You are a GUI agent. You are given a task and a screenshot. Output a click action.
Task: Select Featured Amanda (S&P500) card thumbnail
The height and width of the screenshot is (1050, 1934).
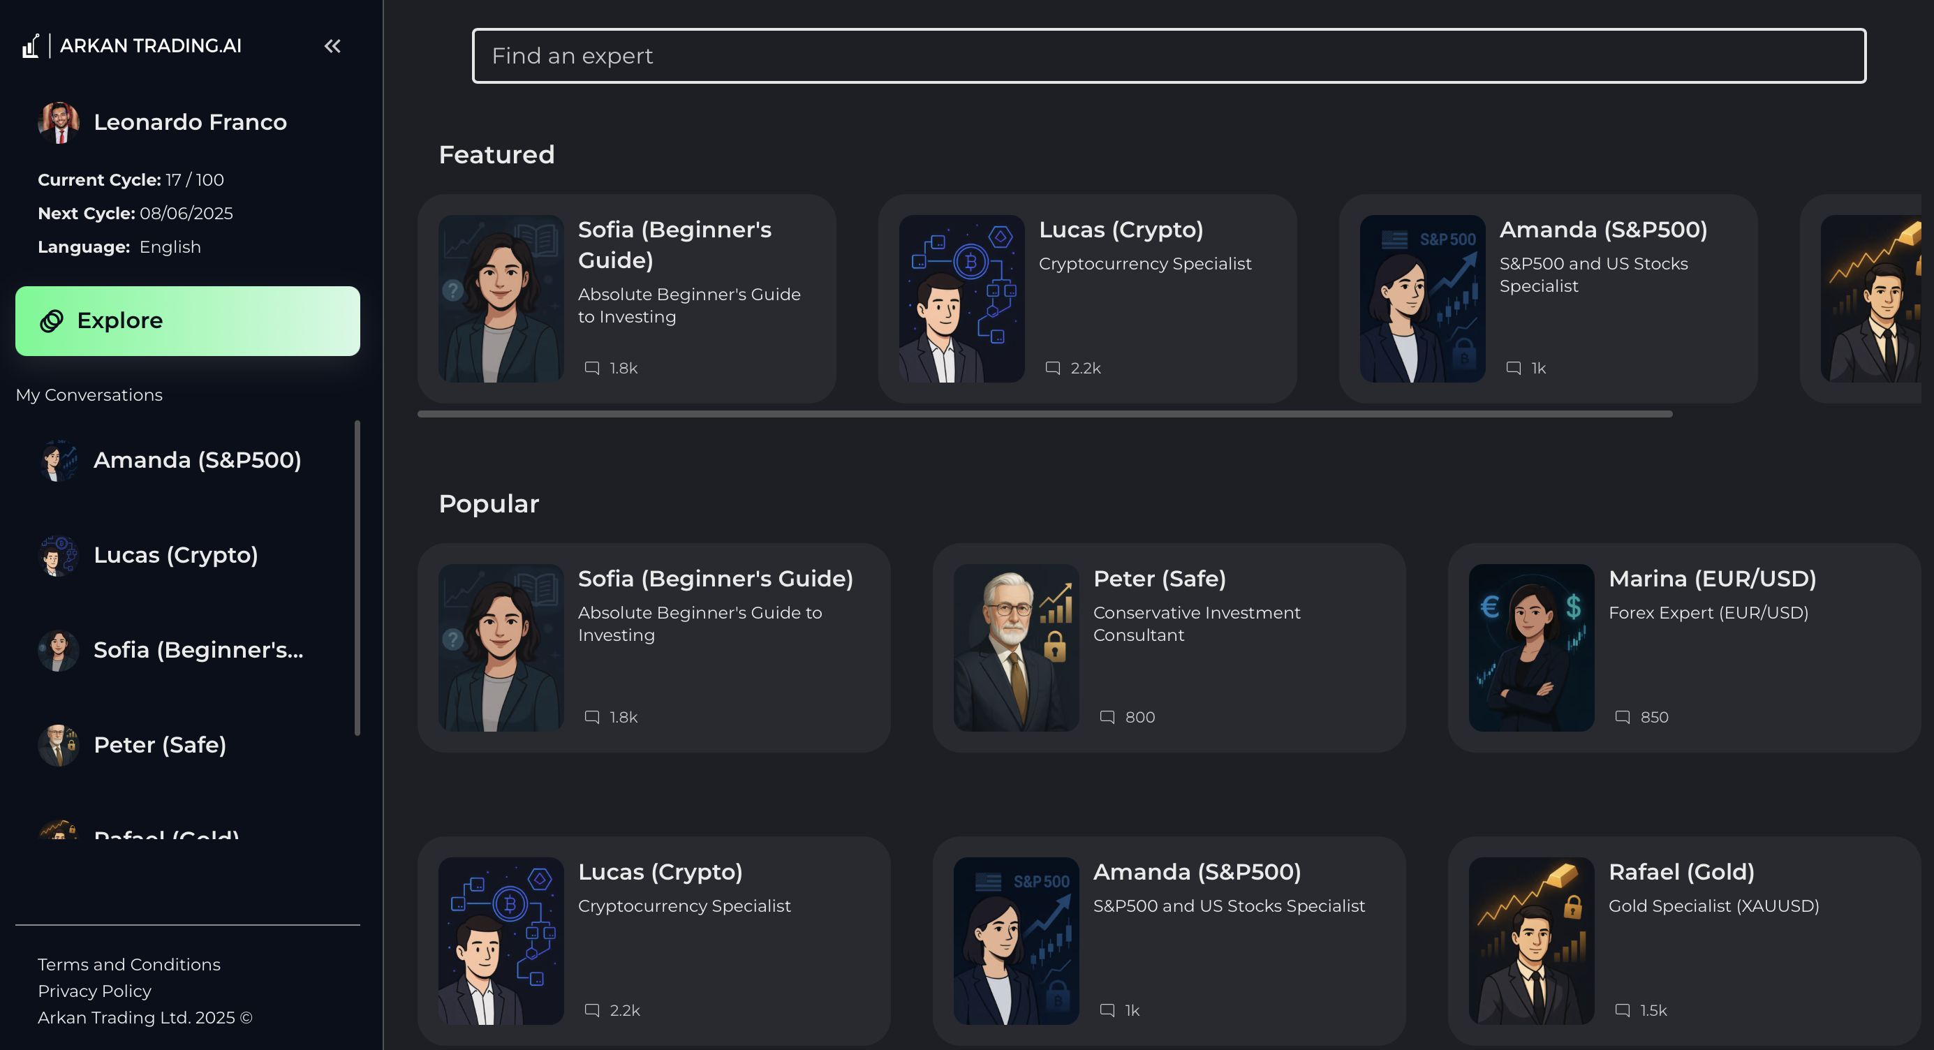[1422, 299]
